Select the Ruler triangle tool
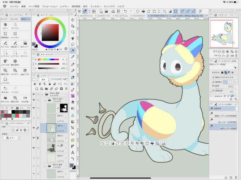The image size is (241, 180). tap(73, 146)
